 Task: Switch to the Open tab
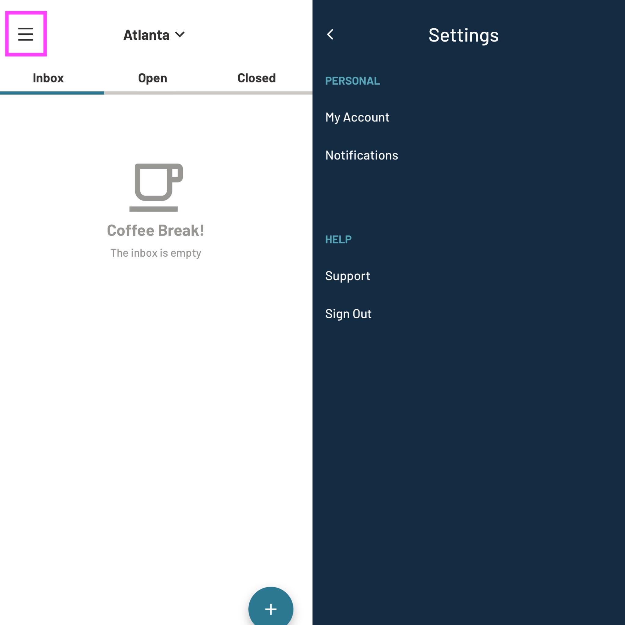tap(152, 78)
